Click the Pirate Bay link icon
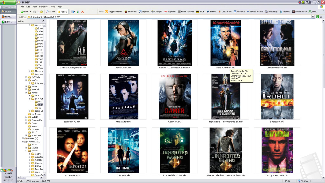Viewport: 325px width, 183px height. pos(267,12)
